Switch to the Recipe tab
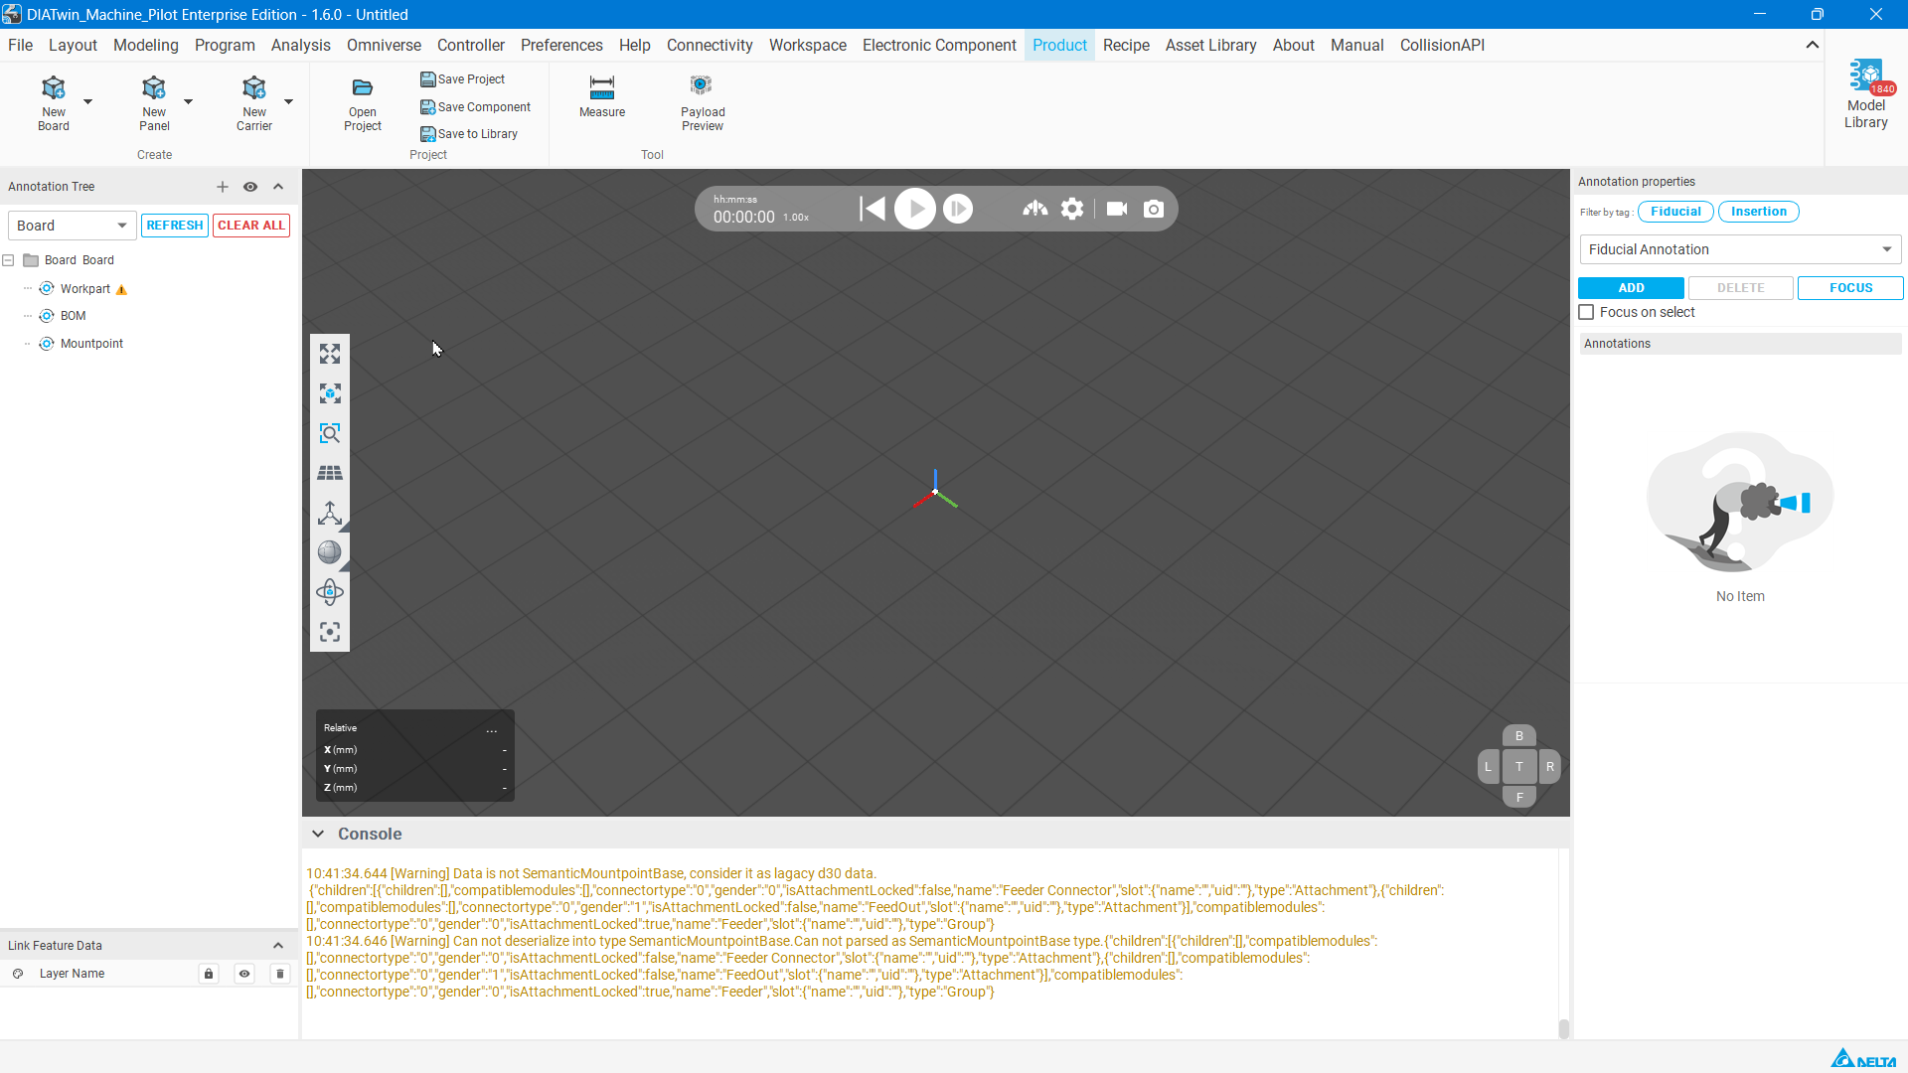 point(1126,46)
